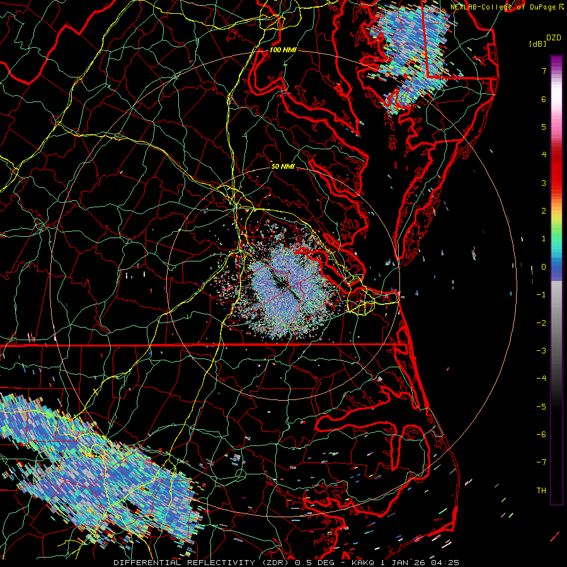Click the "KAKQ" station identifier

362,563
